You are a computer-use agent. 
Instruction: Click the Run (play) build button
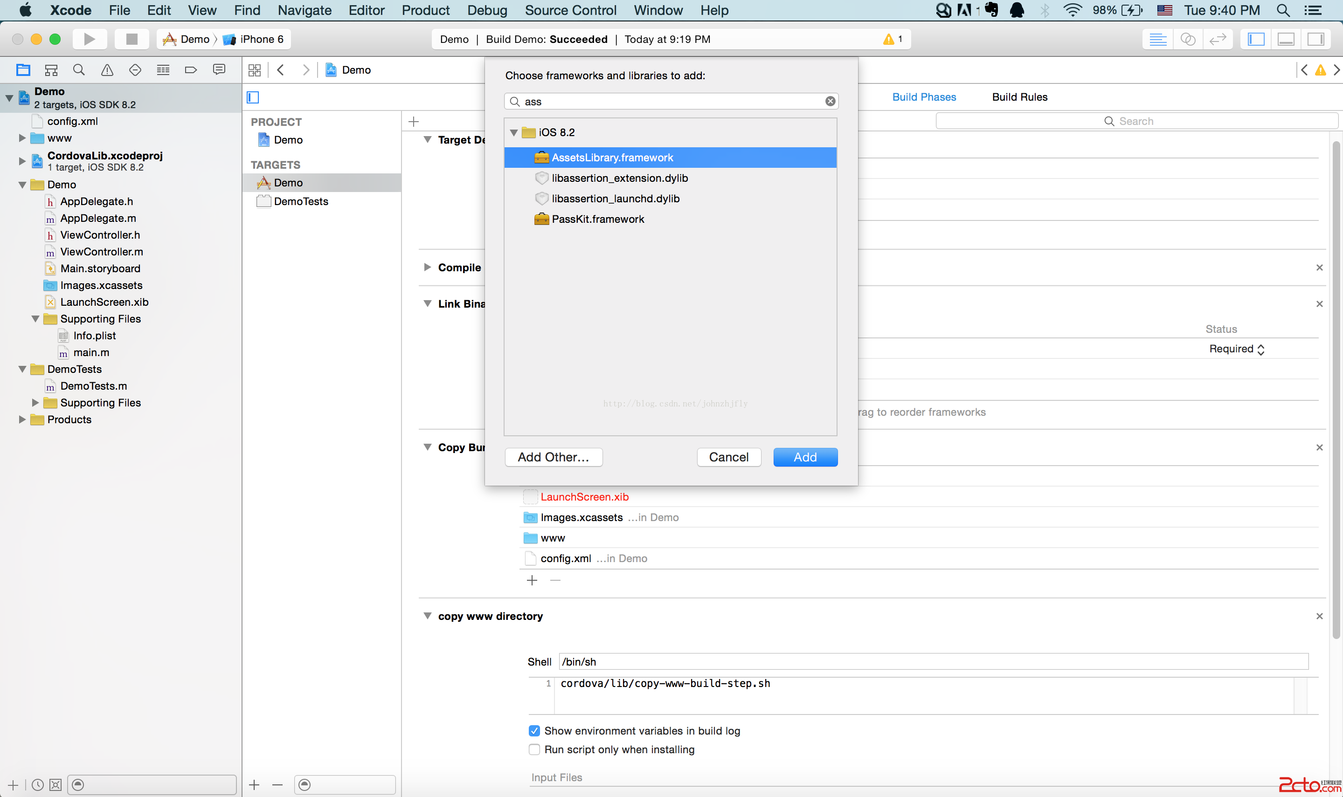pos(89,39)
